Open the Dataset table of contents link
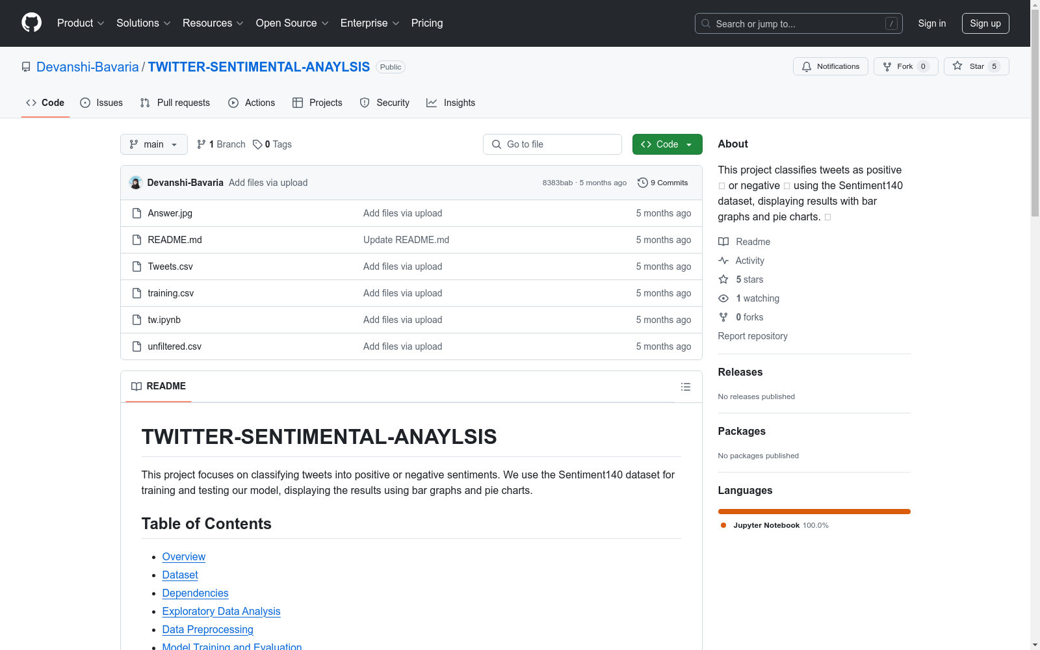The width and height of the screenshot is (1040, 650). pos(180,575)
